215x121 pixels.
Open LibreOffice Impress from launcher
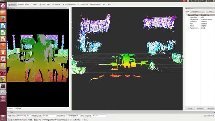(3, 39)
